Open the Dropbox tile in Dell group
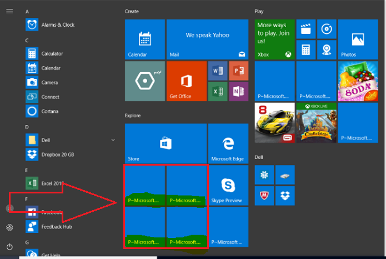This screenshot has height=259, width=386. coord(285,196)
